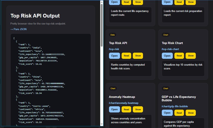Open the Pure JSON link
213x128 pixels.
pos(18,29)
